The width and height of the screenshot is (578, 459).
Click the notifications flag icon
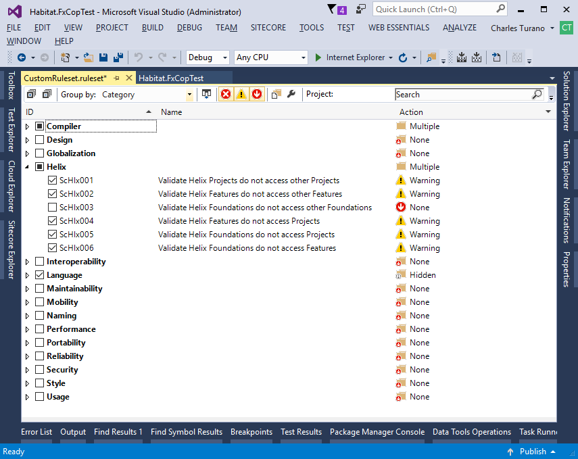pos(332,9)
